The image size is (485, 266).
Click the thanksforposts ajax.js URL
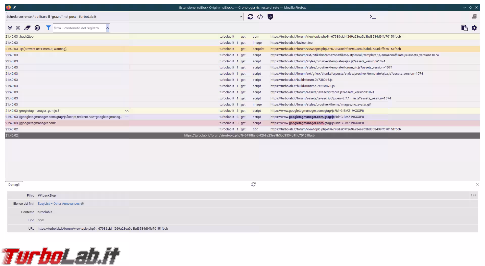[347, 74]
